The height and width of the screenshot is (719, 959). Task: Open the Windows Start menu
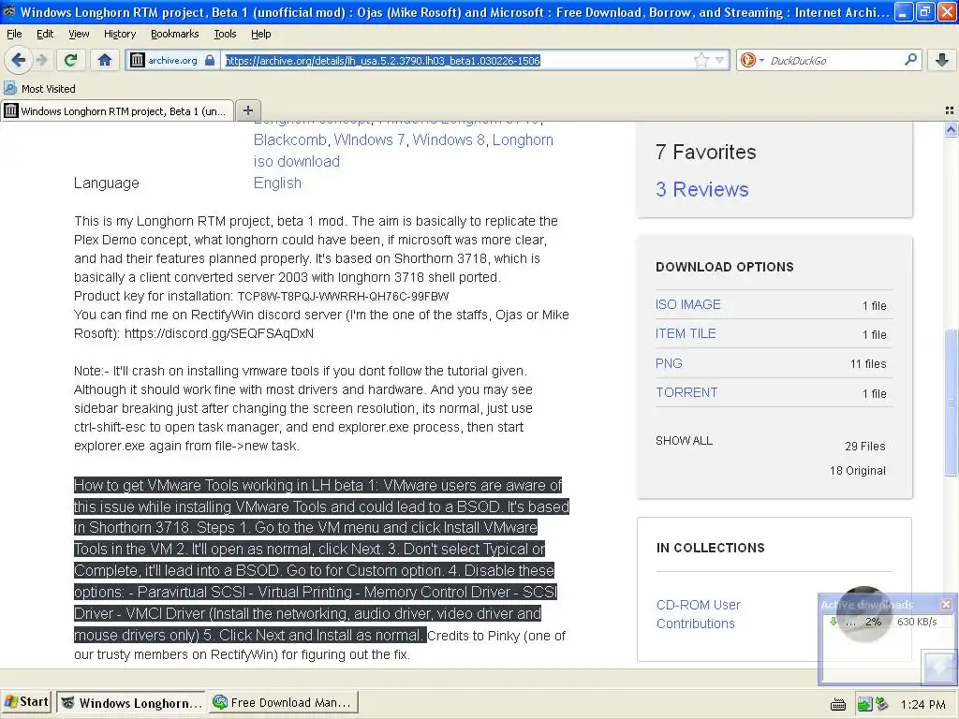25,702
